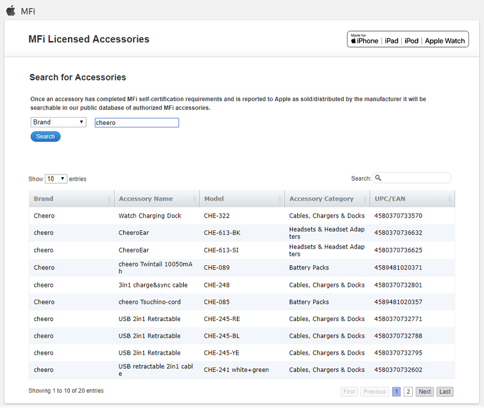Click Showing 1 to 10 of 20 entries
Image resolution: width=484 pixels, height=408 pixels.
pos(66,391)
